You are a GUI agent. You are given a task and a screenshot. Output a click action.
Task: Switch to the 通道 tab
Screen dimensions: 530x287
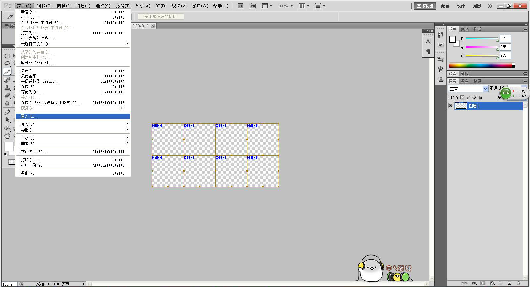point(465,81)
